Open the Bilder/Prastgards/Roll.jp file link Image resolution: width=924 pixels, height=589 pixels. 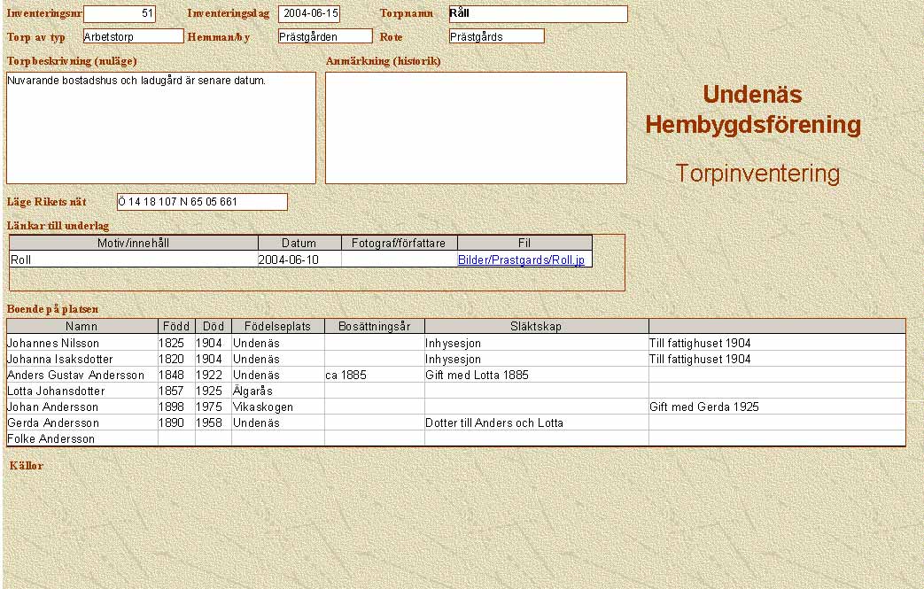[x=521, y=260]
